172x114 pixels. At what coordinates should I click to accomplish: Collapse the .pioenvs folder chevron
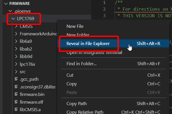[x=10, y=11]
